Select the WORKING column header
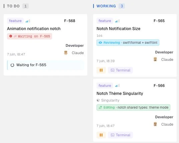 [106, 6]
